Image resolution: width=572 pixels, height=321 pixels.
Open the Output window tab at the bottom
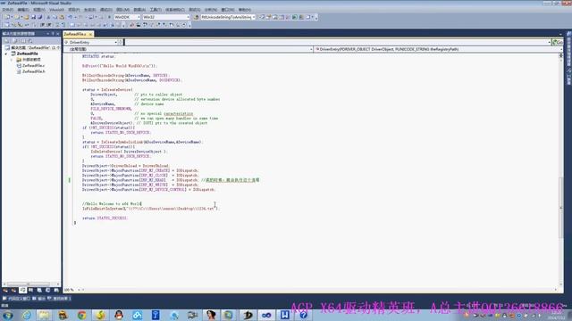(x=39, y=299)
